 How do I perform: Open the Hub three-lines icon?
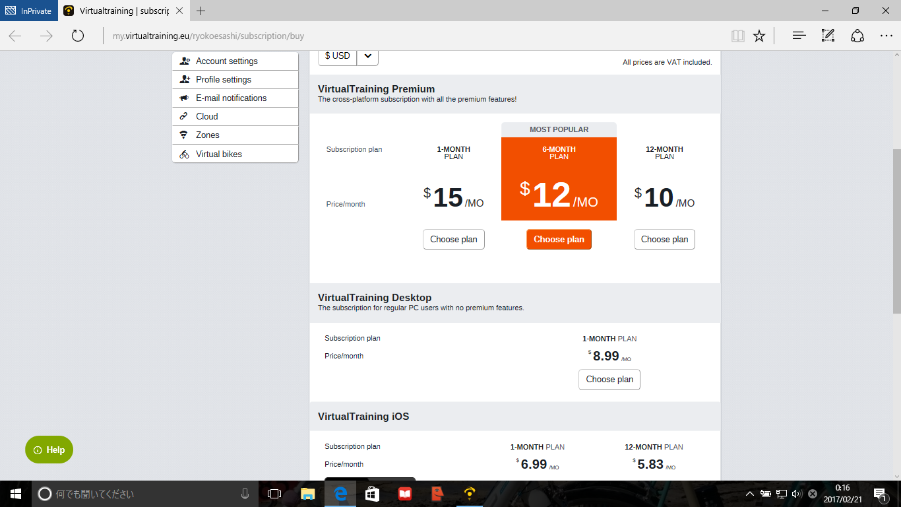pos(799,36)
